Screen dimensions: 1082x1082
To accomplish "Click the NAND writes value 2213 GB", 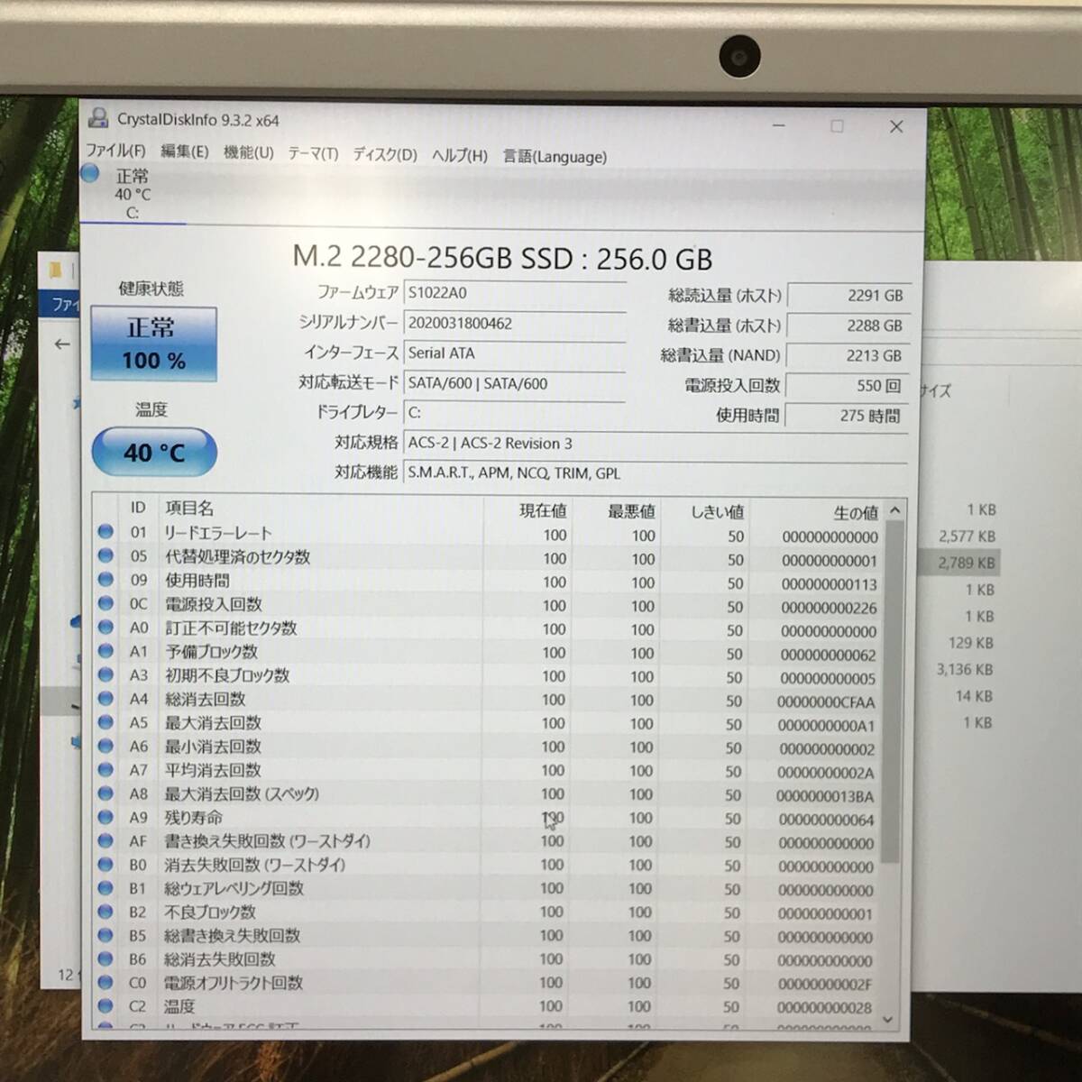I will pos(848,355).
